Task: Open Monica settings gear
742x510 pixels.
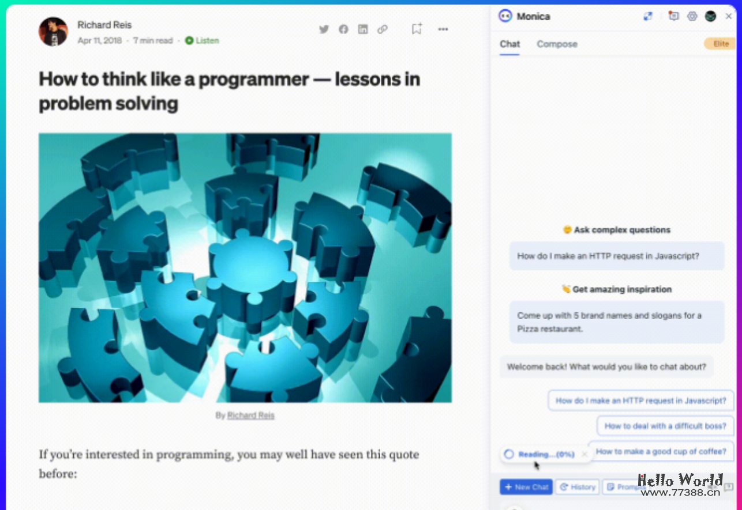Action: pyautogui.click(x=692, y=16)
